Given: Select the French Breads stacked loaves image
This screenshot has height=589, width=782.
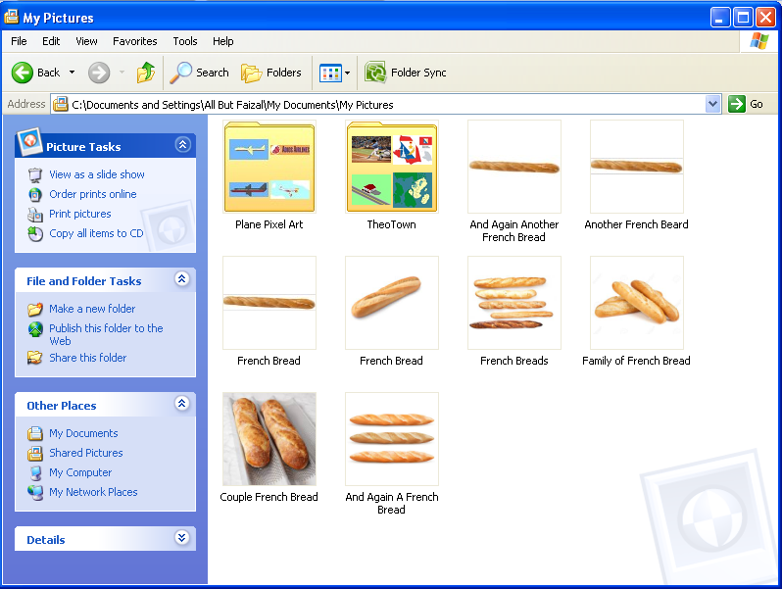Looking at the screenshot, I should [x=514, y=303].
